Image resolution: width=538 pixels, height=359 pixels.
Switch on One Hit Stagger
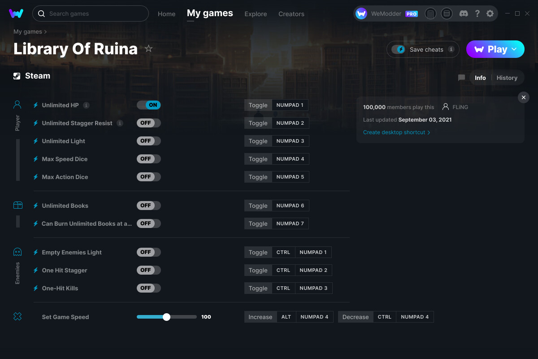(149, 270)
